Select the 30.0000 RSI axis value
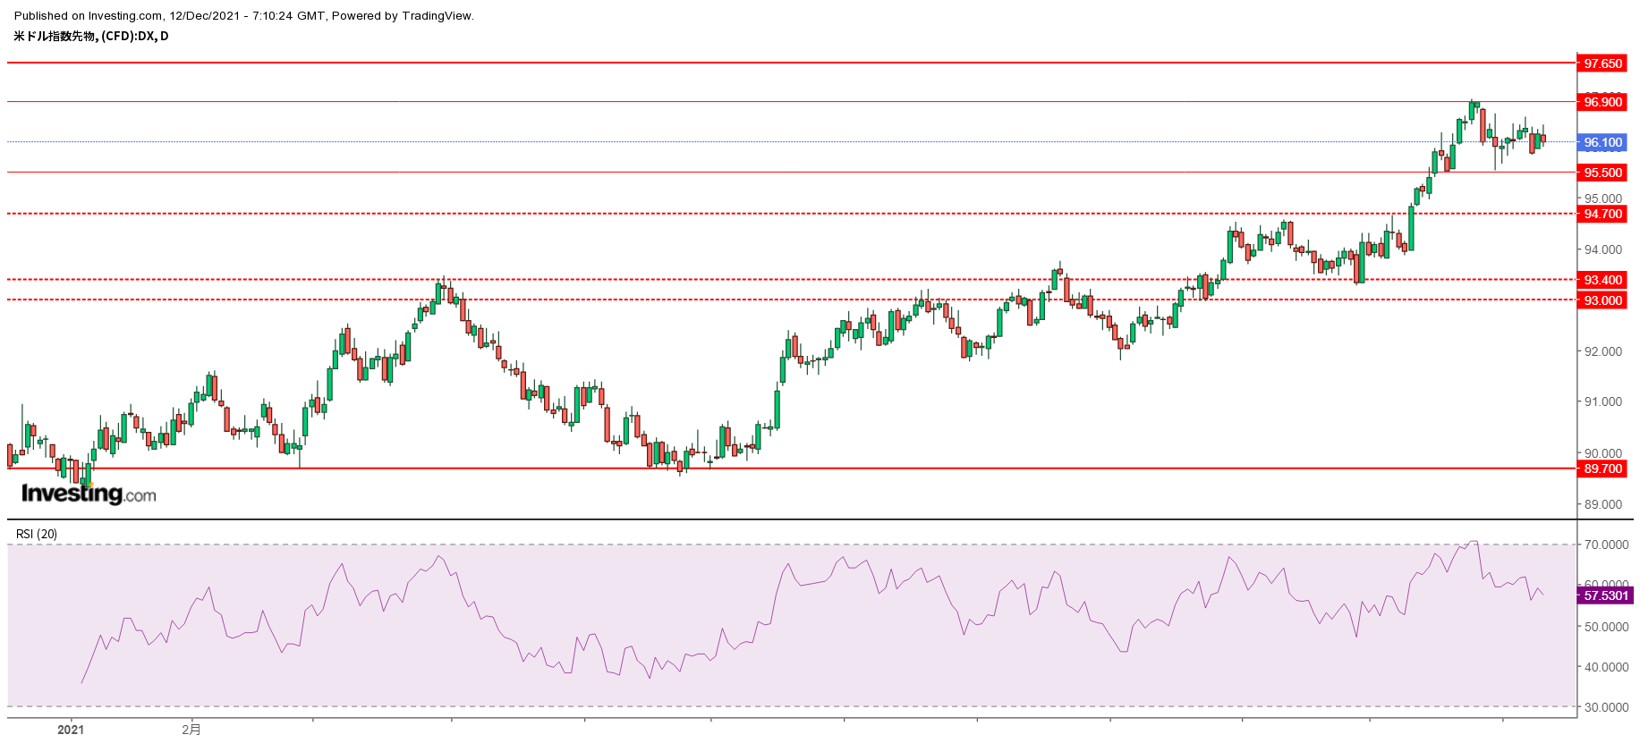The width and height of the screenshot is (1640, 743). (x=1606, y=707)
